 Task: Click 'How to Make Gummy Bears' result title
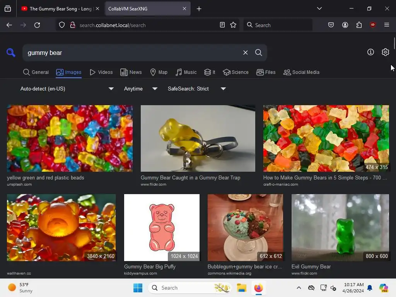325,178
